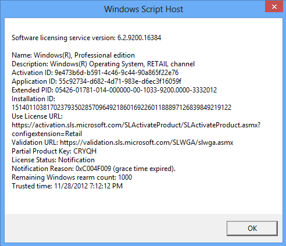
Task: Click the Software licensing service version line
Action: pos(86,38)
